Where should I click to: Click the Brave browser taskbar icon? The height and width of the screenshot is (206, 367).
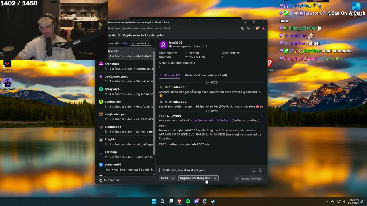click(179, 201)
